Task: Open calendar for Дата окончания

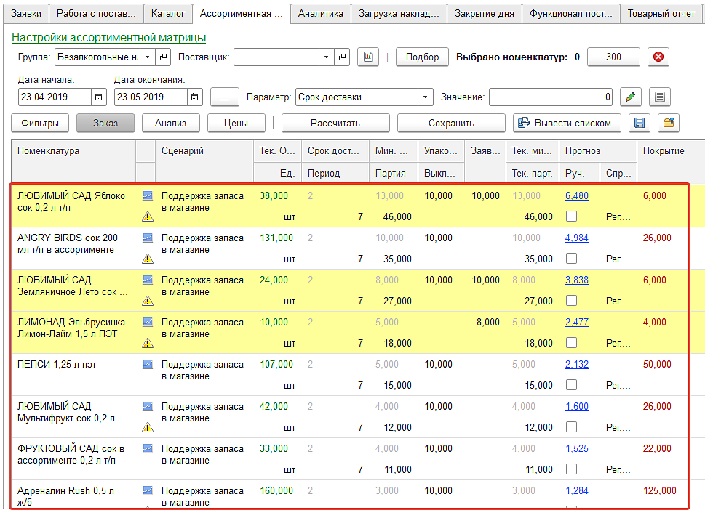Action: [x=195, y=97]
